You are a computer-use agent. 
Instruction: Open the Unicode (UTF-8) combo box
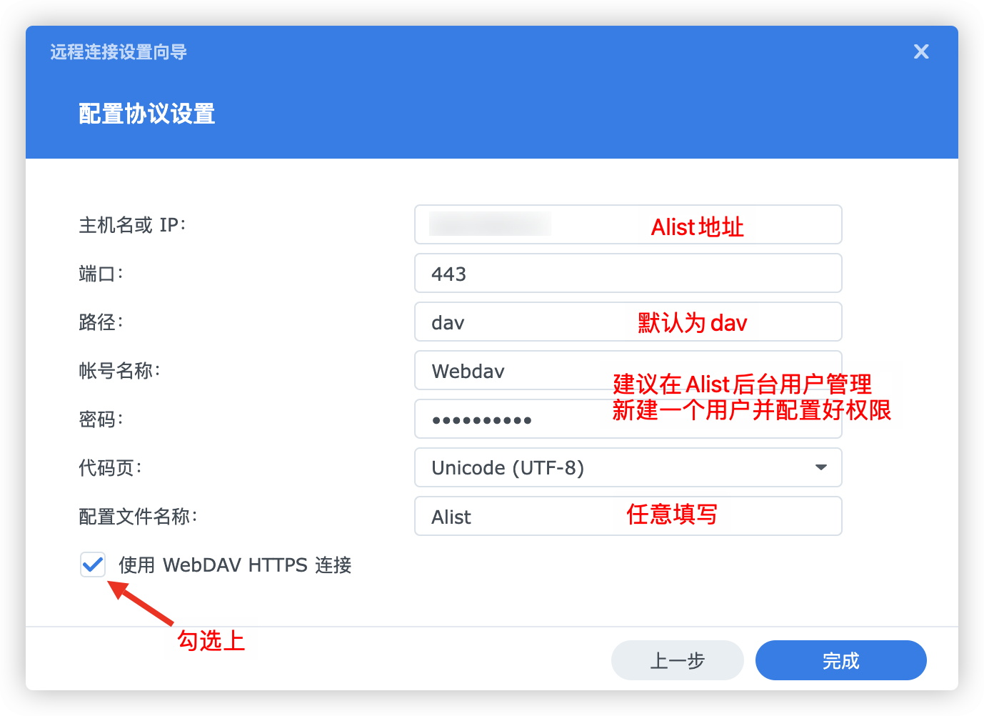click(x=614, y=467)
